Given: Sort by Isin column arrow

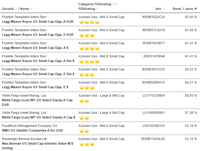Looking at the screenshot, I should coord(164,9).
